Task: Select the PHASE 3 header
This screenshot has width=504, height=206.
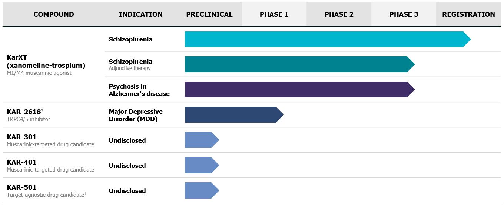Action: (x=404, y=14)
